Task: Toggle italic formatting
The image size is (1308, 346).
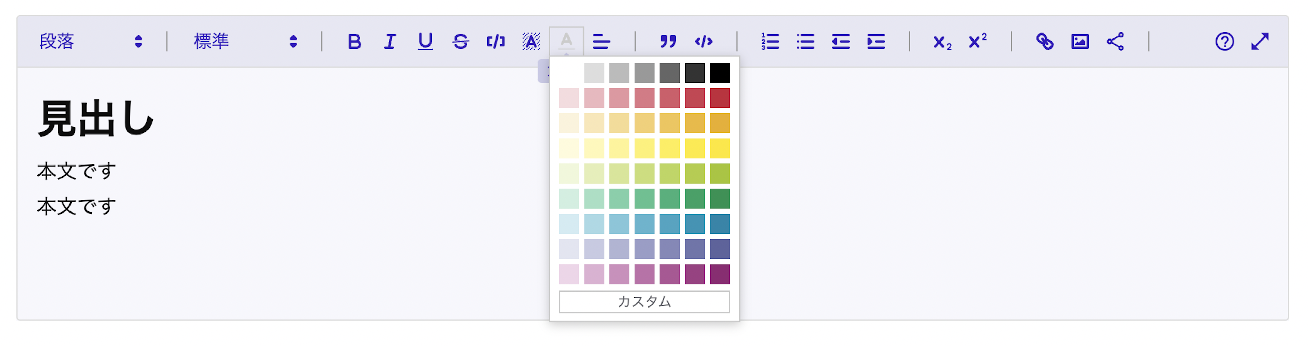Action: tap(389, 41)
